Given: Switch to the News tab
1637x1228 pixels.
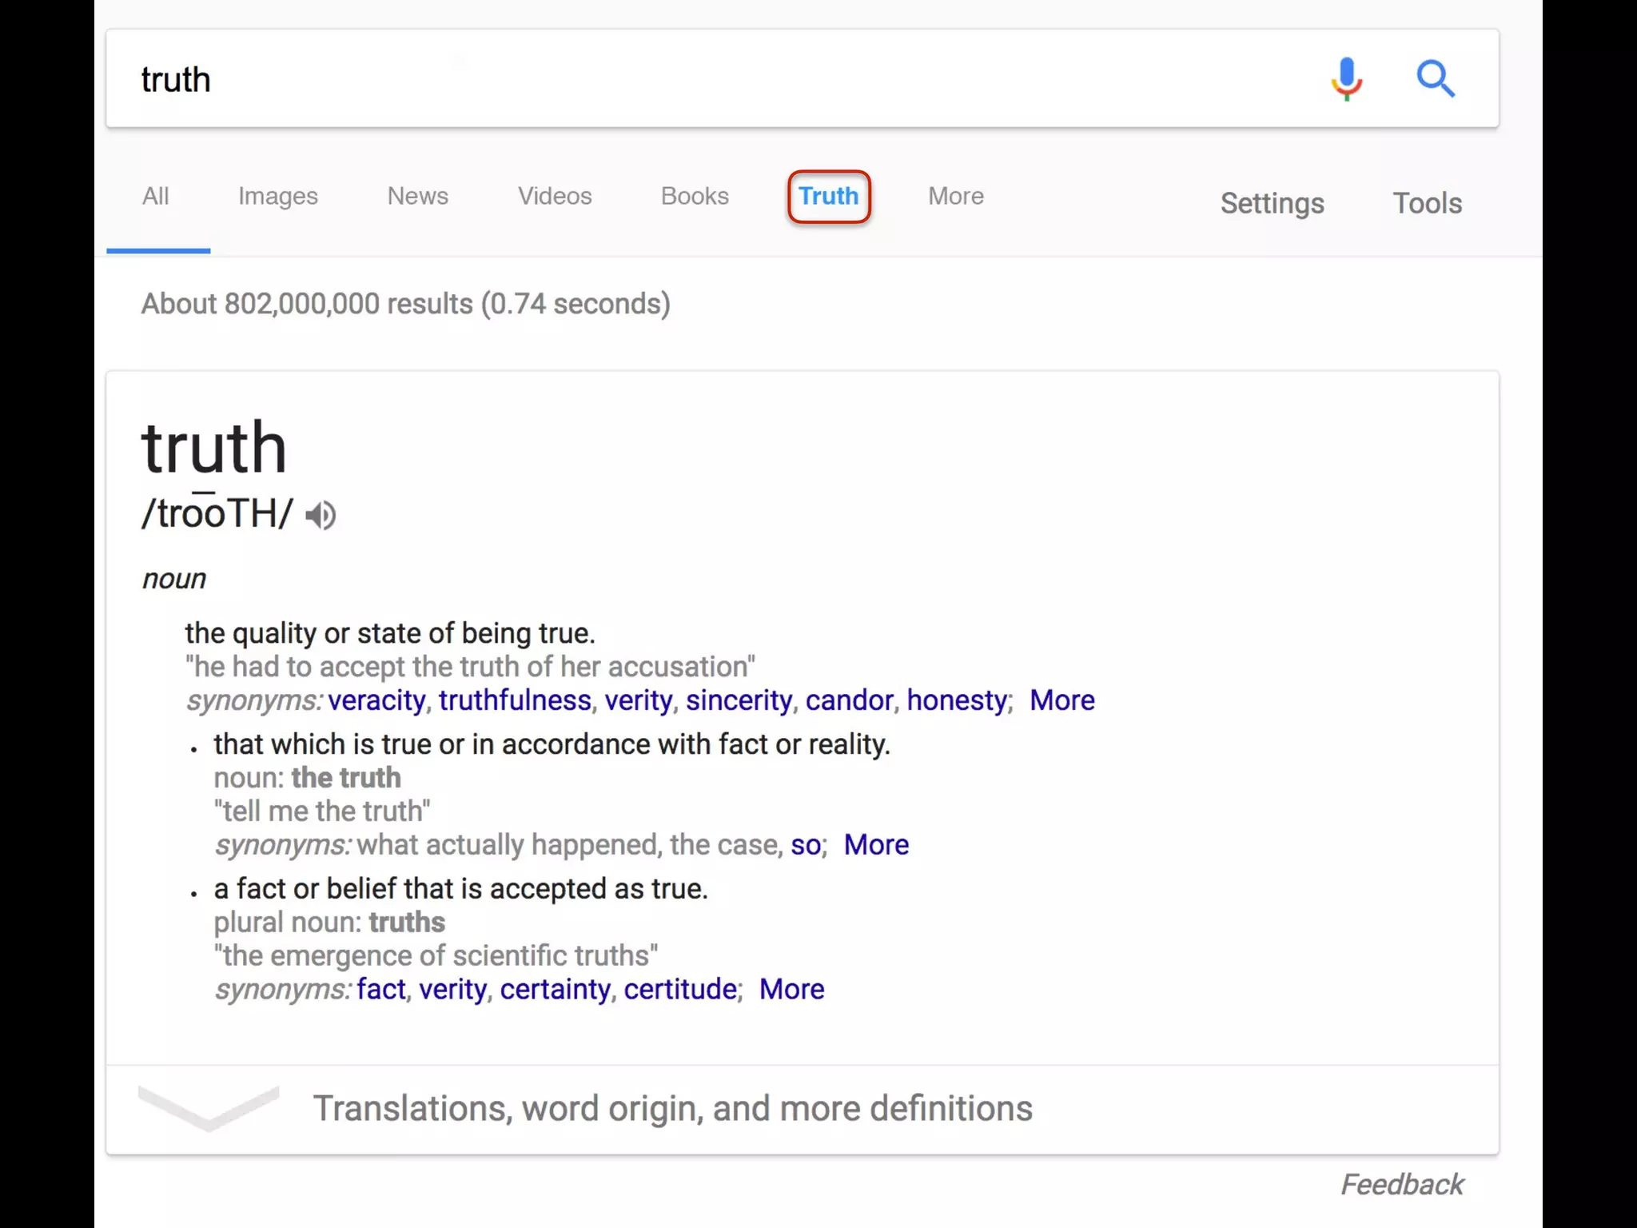Looking at the screenshot, I should point(417,196).
